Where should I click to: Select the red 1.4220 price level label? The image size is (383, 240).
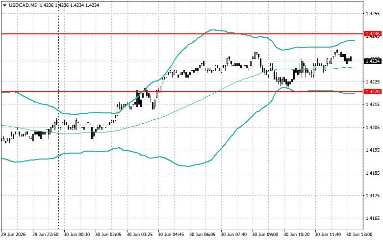tap(372, 92)
